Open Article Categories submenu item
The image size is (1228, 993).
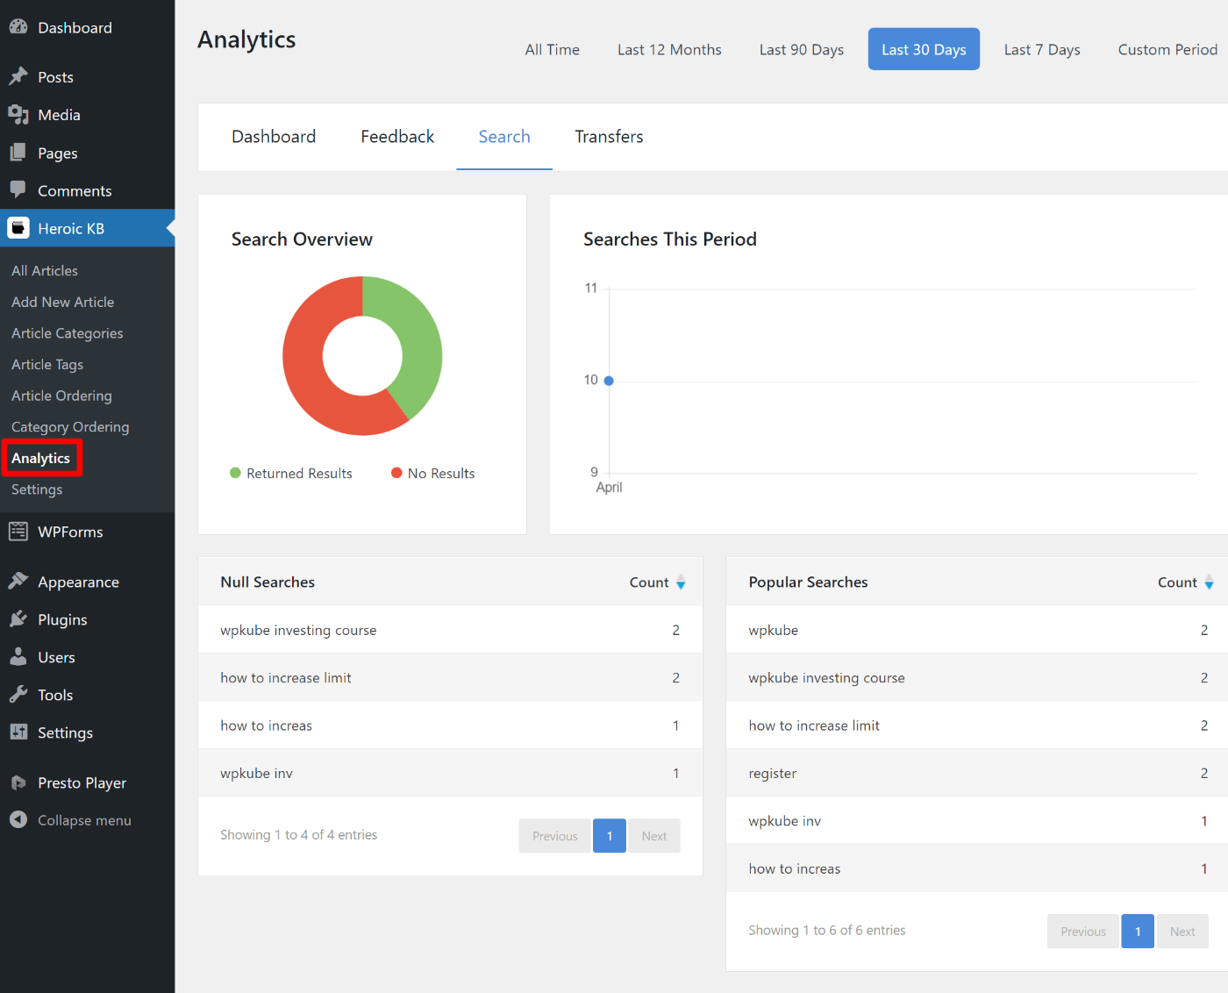[x=68, y=333]
